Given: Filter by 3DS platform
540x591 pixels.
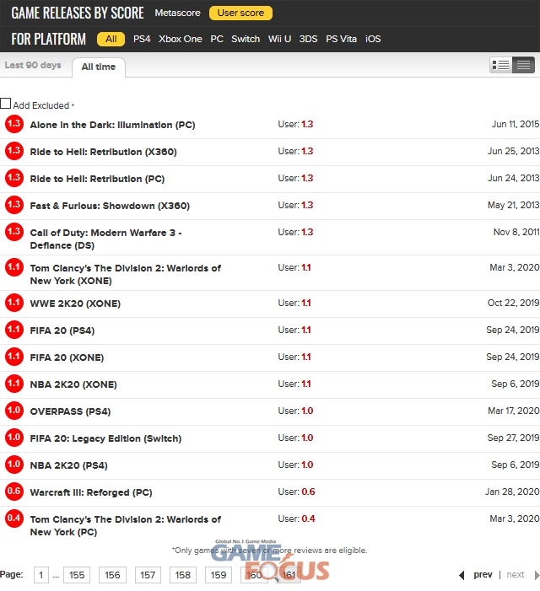Looking at the screenshot, I should [308, 39].
